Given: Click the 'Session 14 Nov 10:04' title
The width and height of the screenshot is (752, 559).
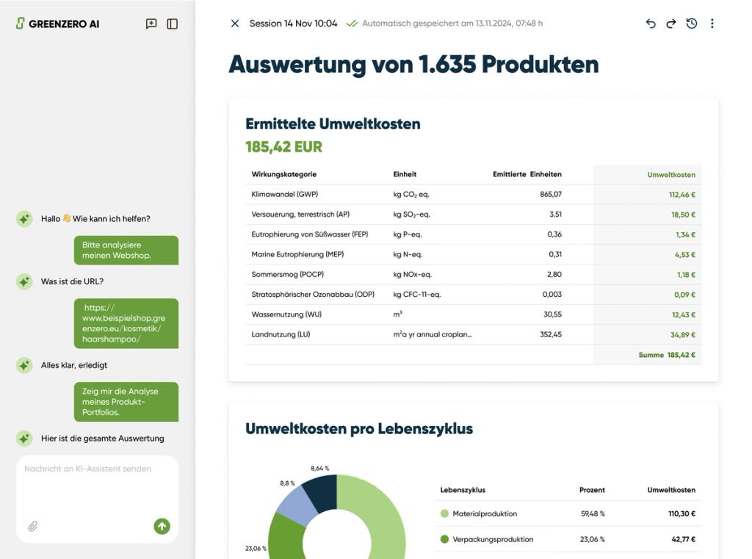Looking at the screenshot, I should click(293, 24).
